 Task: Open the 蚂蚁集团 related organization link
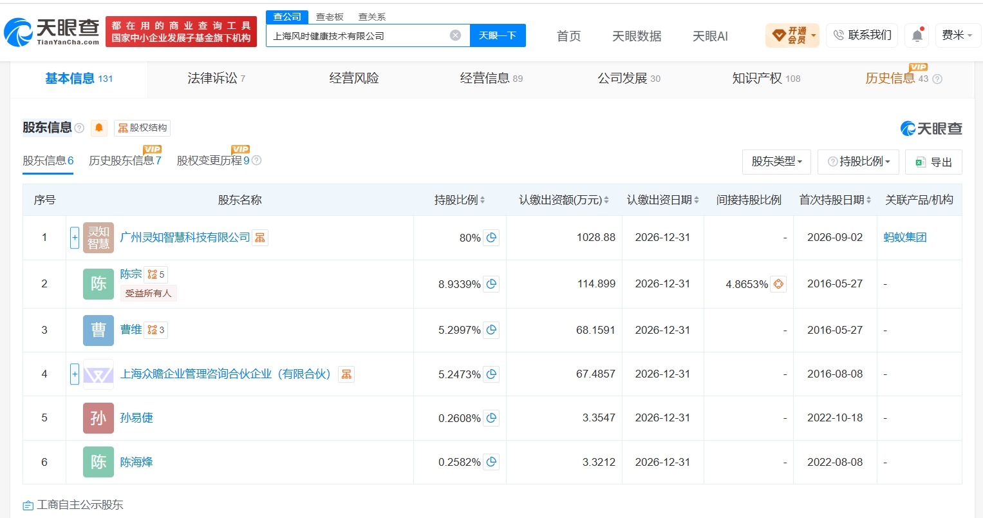pyautogui.click(x=904, y=238)
